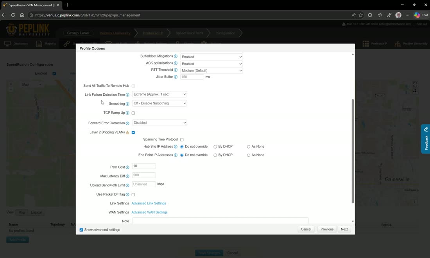Open Peplink University breadcrumb link
This screenshot has height=258, width=430.
[115, 33]
